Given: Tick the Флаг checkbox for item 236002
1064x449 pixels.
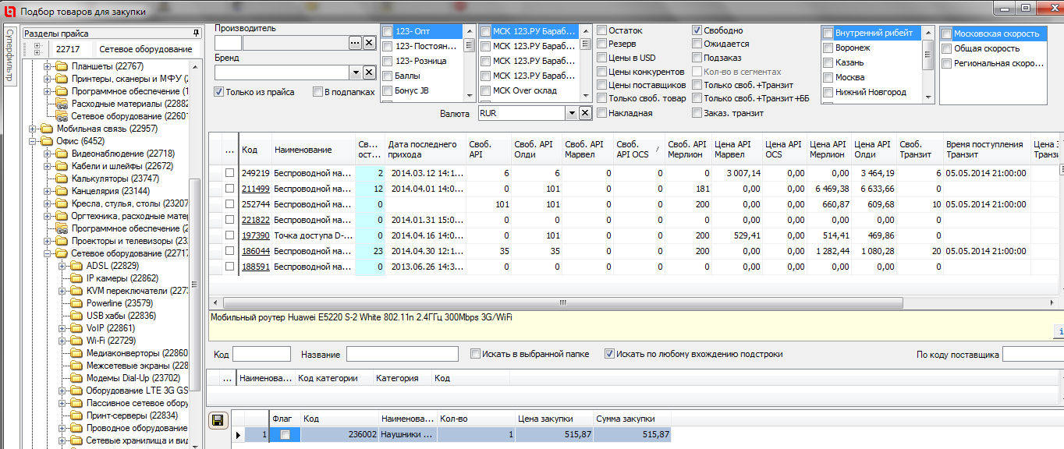Looking at the screenshot, I should point(286,435).
